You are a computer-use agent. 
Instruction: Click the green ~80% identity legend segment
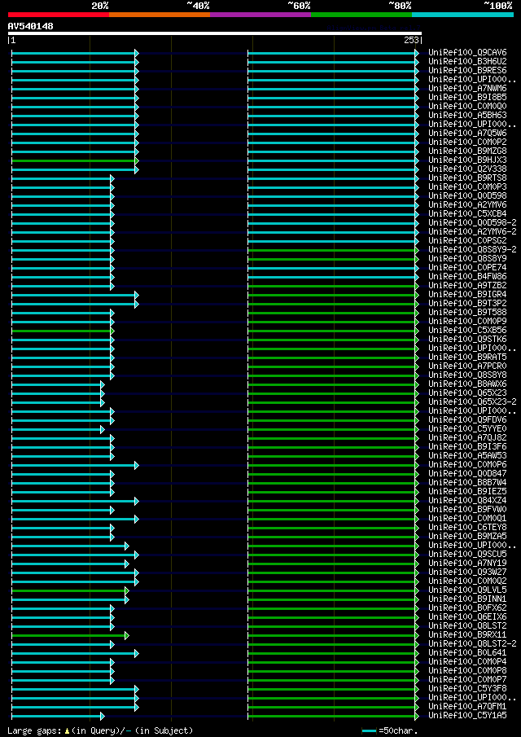coord(361,15)
